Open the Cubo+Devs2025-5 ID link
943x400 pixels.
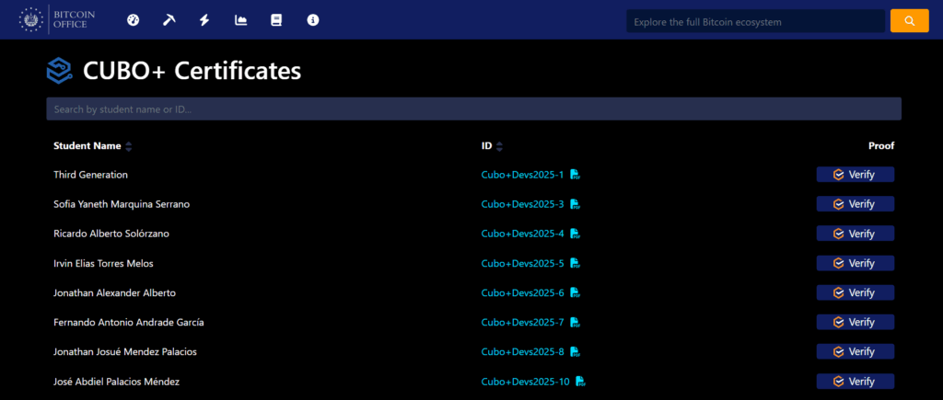(523, 263)
